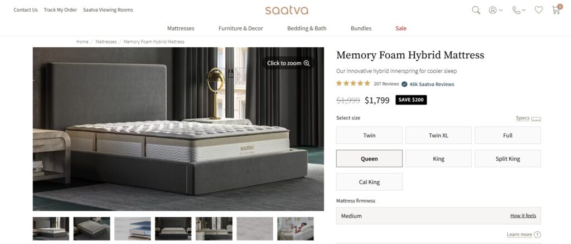Click the Specs ruler icon
This screenshot has height=244, width=571.
click(536, 119)
